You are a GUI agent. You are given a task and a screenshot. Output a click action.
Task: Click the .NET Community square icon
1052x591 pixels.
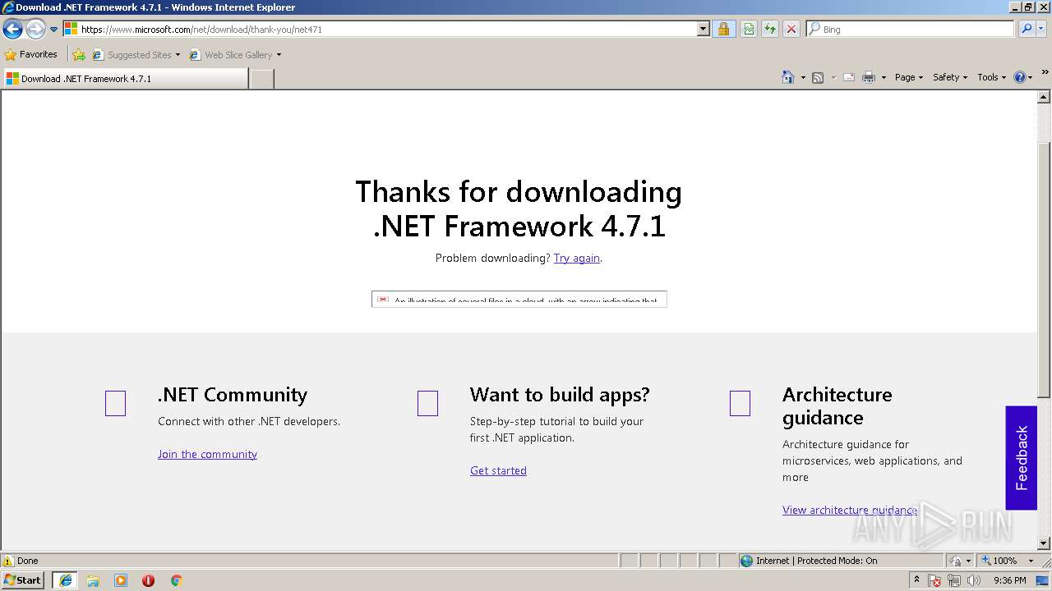pos(115,403)
